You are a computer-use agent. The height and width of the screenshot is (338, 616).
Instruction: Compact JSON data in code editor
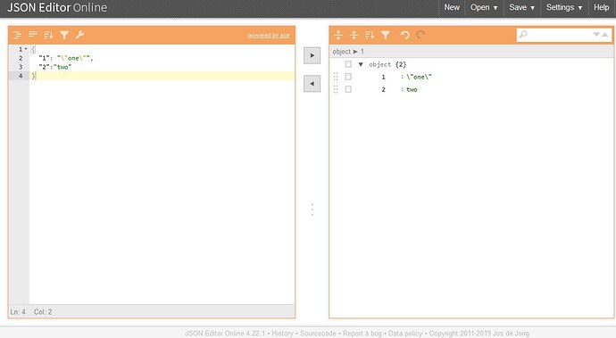point(33,35)
